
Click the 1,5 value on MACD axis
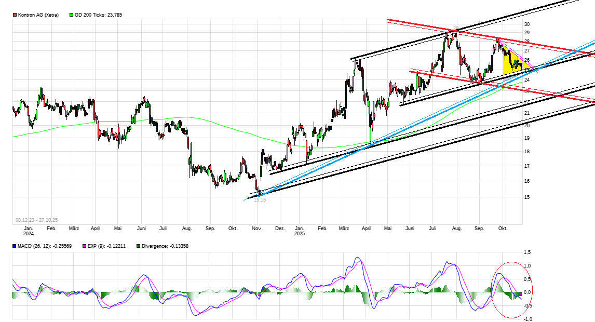click(x=527, y=252)
